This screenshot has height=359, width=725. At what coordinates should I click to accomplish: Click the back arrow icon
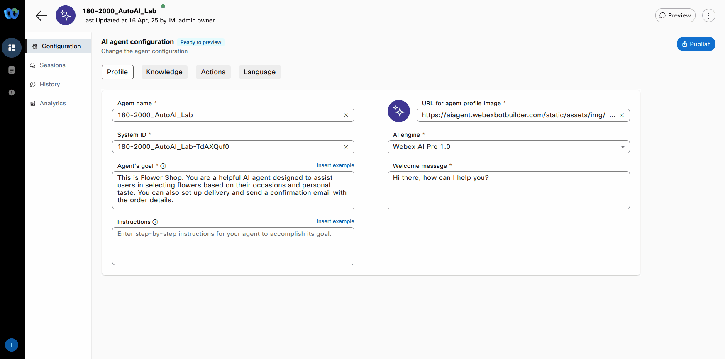(41, 16)
